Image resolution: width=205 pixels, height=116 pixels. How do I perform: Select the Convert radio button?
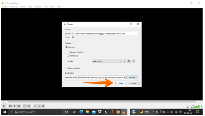(67, 47)
